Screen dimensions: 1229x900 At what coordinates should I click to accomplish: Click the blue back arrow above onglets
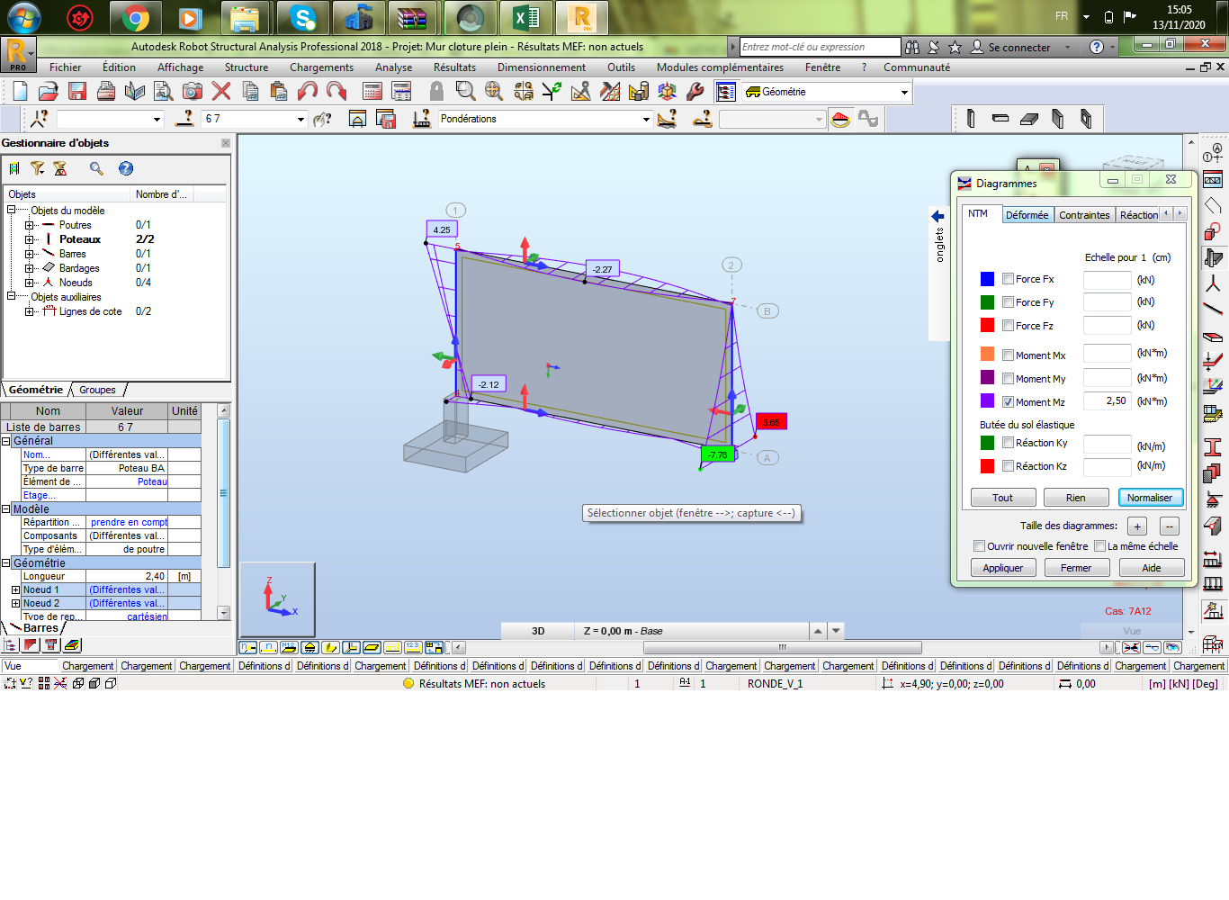[x=937, y=216]
